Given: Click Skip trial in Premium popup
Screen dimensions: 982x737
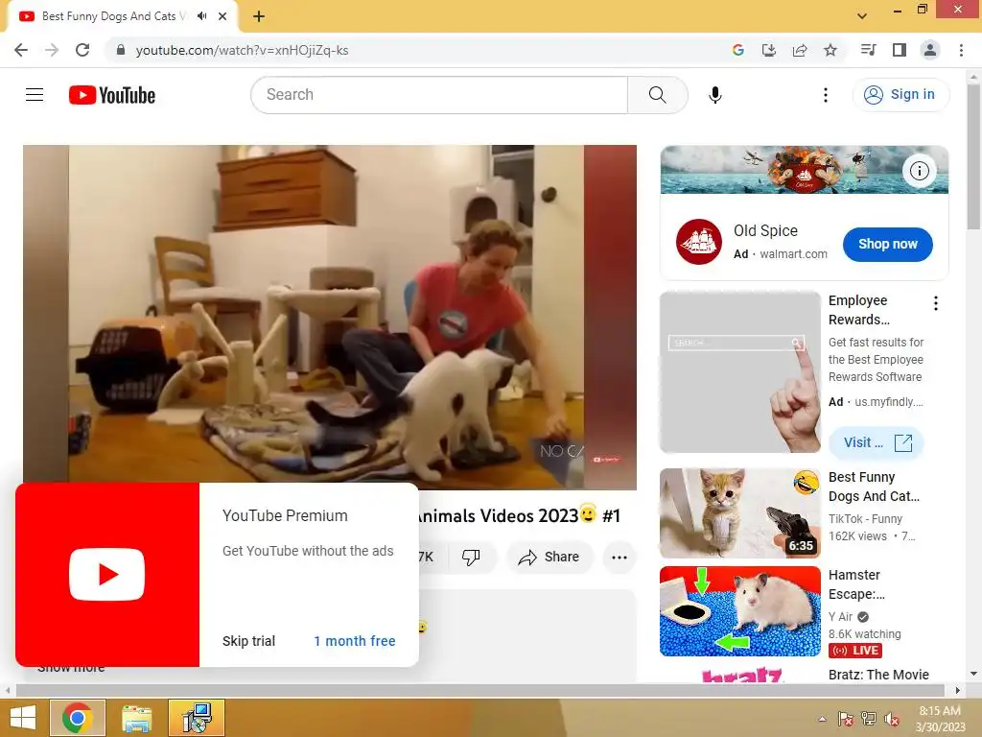Looking at the screenshot, I should tap(248, 641).
